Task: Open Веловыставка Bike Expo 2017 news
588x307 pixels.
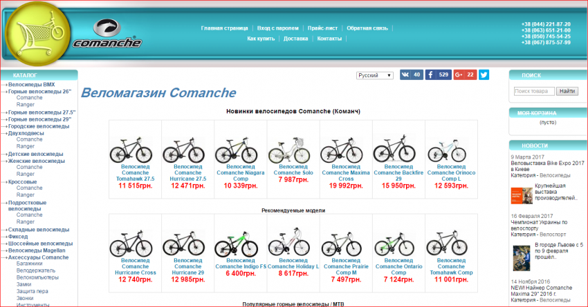Action: (x=547, y=166)
